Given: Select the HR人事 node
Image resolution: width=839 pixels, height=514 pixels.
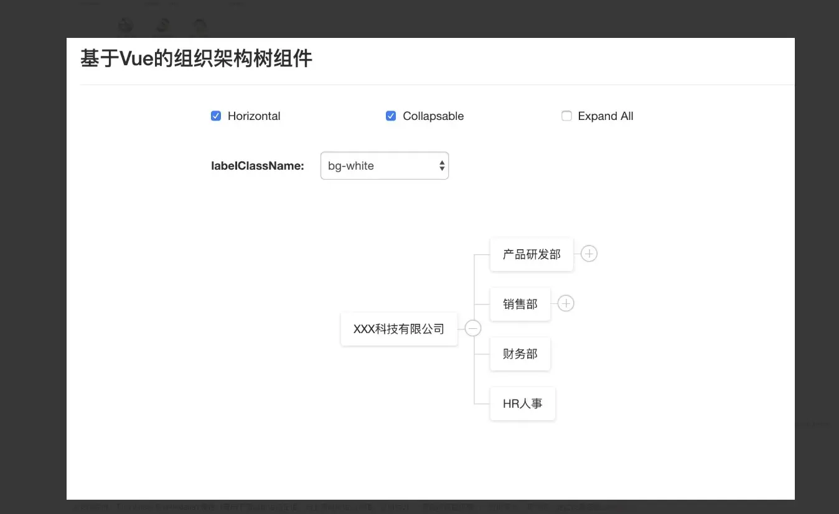Looking at the screenshot, I should [x=523, y=403].
